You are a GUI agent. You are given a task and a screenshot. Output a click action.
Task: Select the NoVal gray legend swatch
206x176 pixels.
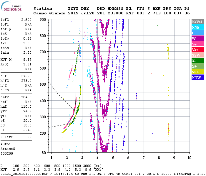198,22
